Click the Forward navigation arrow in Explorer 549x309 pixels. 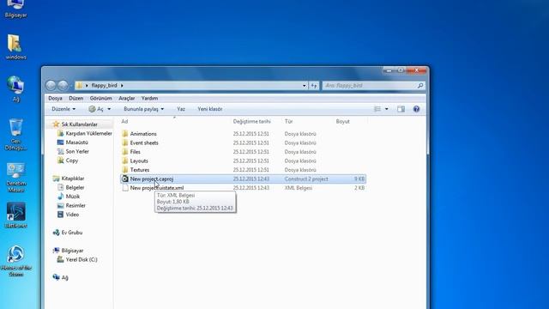(63, 85)
